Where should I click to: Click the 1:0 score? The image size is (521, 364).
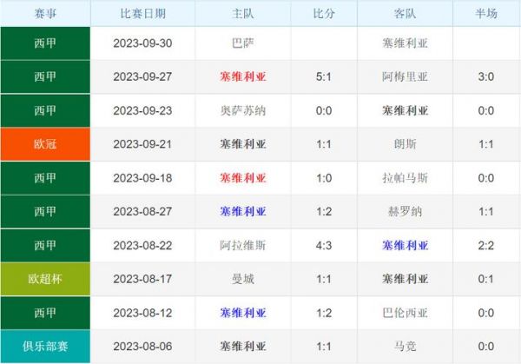324,178
